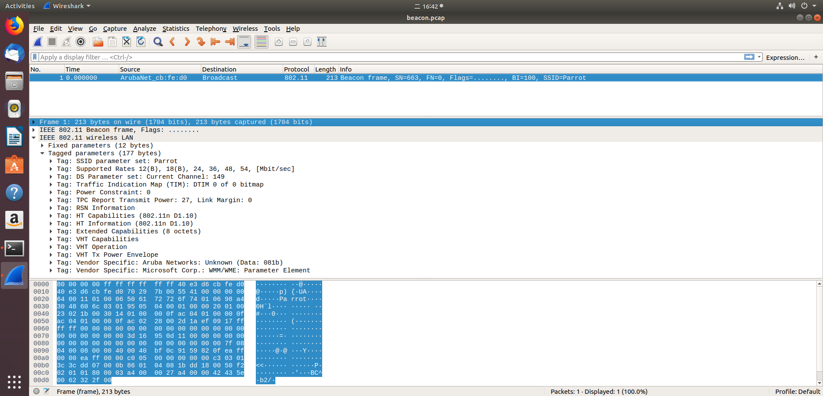Click the find packet magnifier icon
823x396 pixels.
coord(158,42)
